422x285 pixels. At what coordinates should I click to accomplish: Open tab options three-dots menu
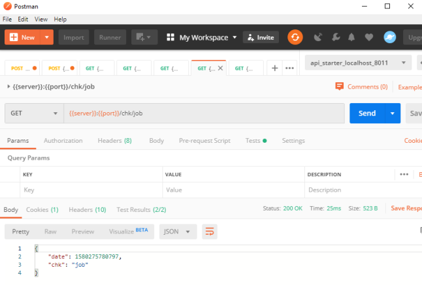289,68
